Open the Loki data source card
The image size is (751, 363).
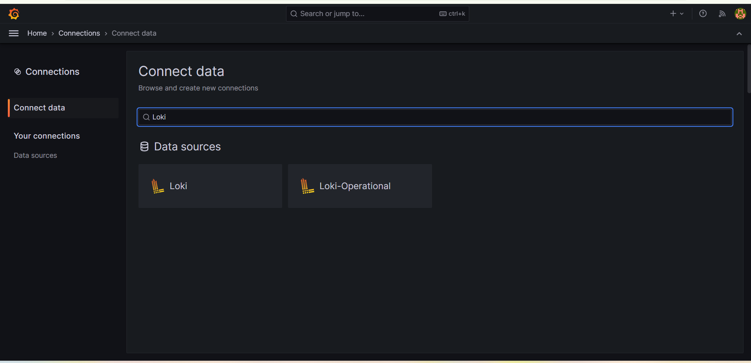click(210, 186)
